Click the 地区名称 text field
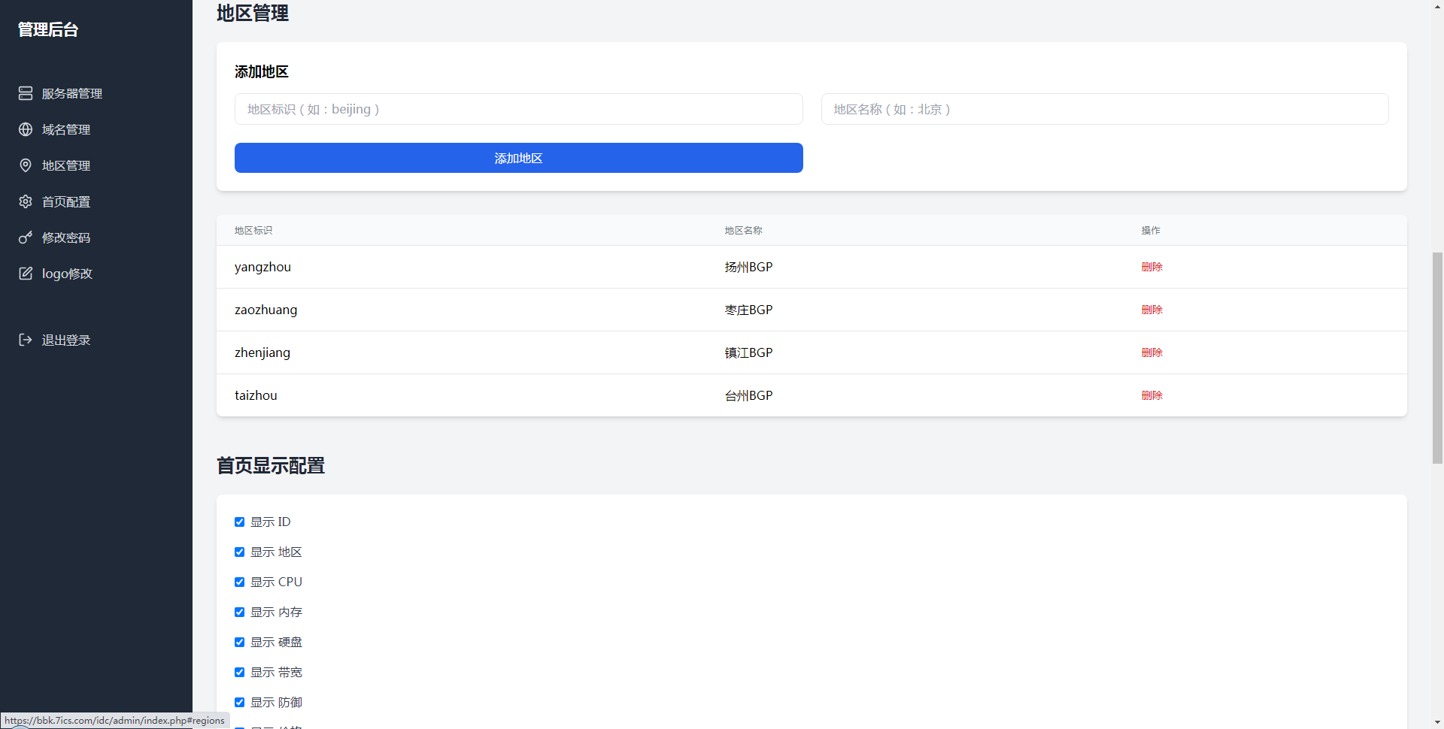 click(x=1104, y=109)
